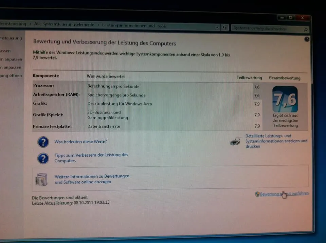
Task: Click software box icon beside 'Weitere Informationen'
Action: pyautogui.click(x=41, y=180)
